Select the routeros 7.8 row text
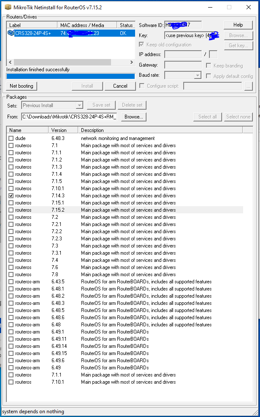 click(x=23, y=274)
